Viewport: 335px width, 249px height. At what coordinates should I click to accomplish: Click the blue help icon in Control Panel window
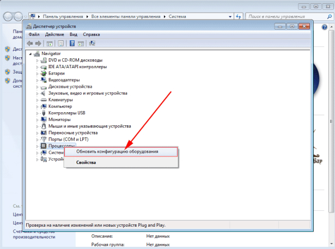pos(324,27)
